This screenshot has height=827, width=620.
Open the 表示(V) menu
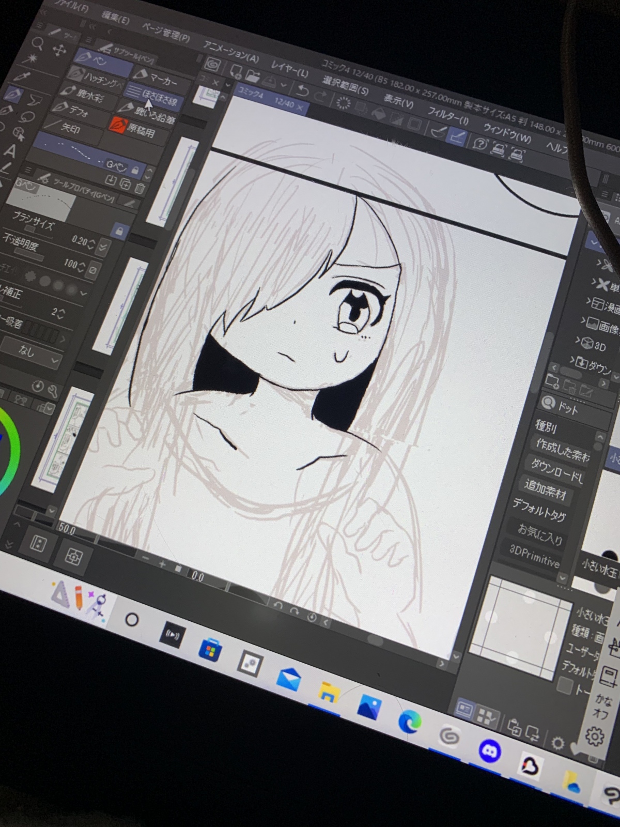point(398,101)
